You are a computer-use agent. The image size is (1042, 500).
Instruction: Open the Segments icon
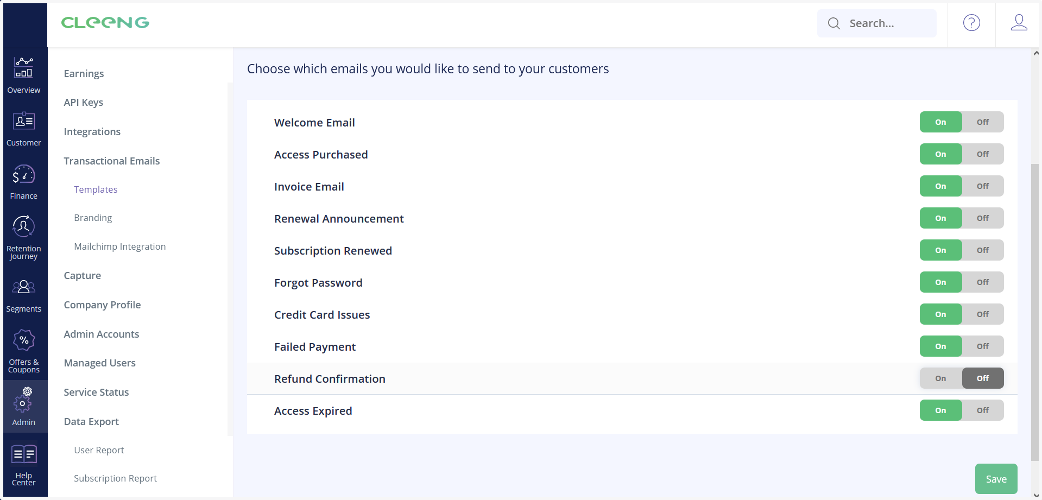tap(23, 287)
